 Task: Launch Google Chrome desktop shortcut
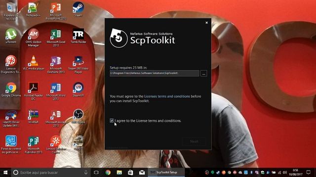11,89
